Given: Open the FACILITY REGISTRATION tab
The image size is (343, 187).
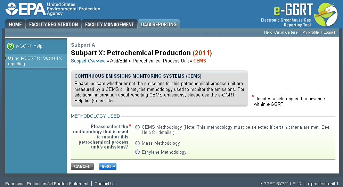Looking at the screenshot, I should coord(54,24).
